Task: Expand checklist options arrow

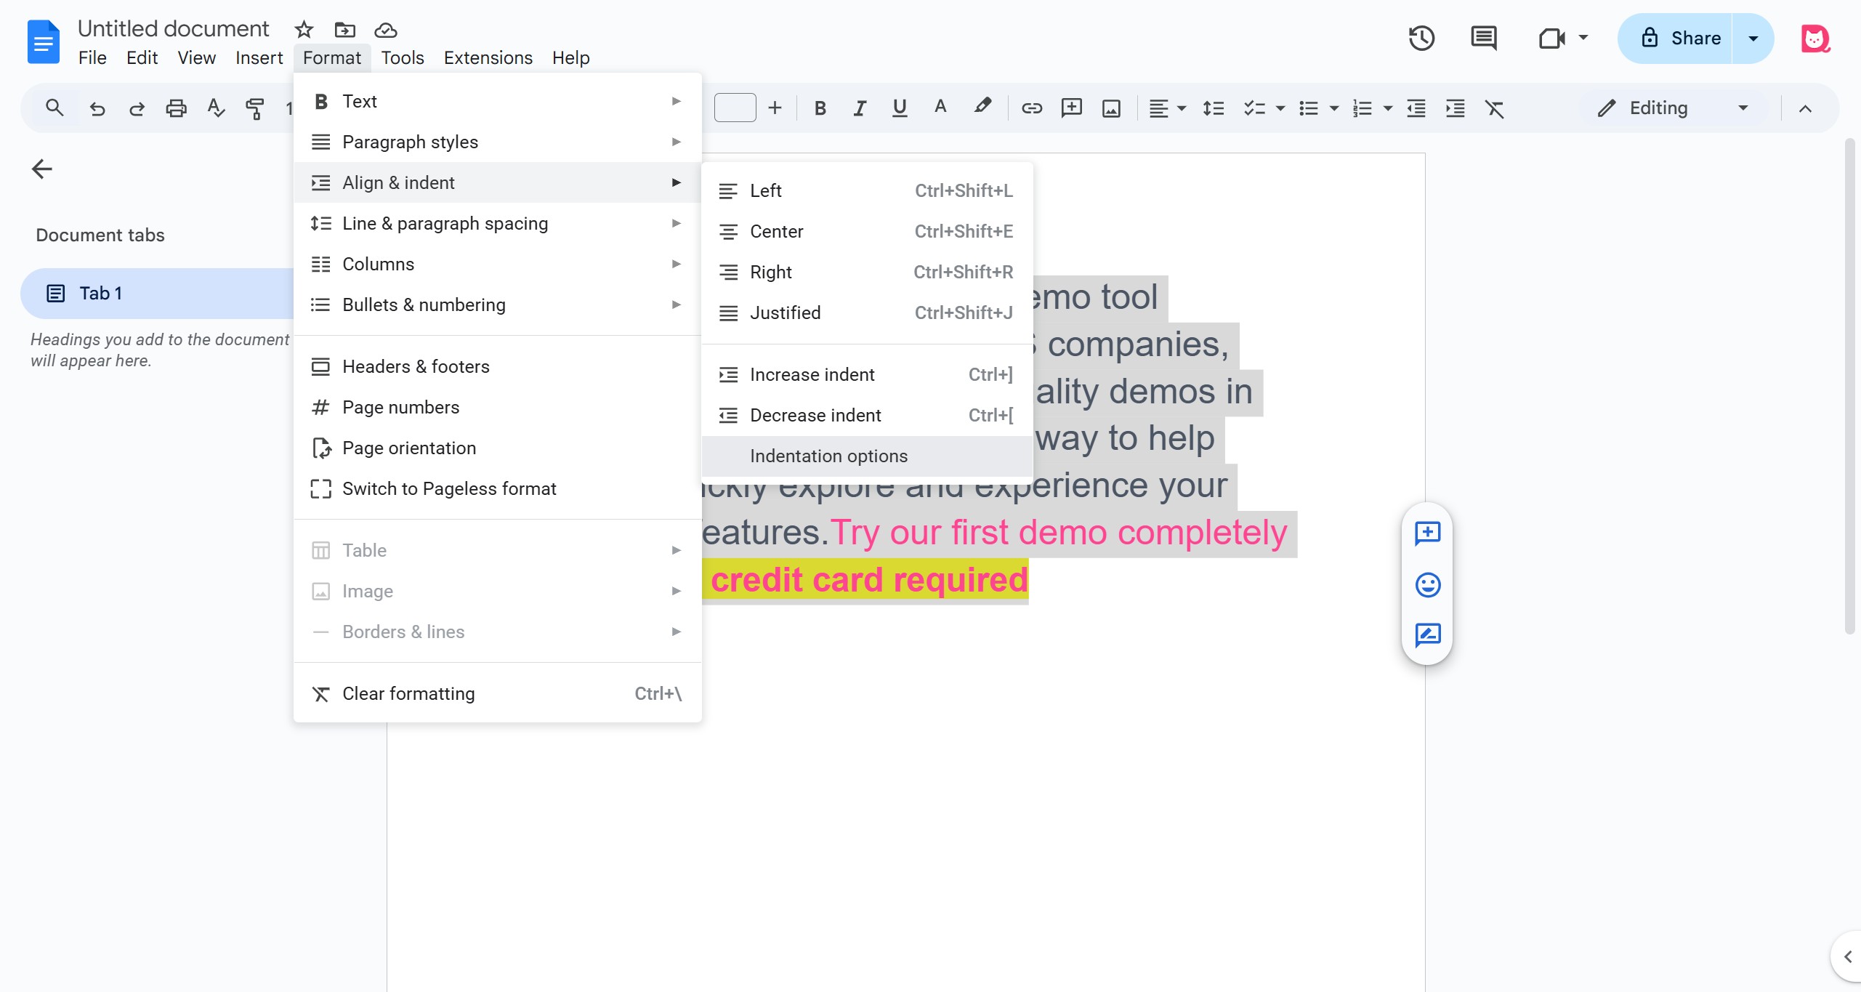Action: pos(1280,108)
